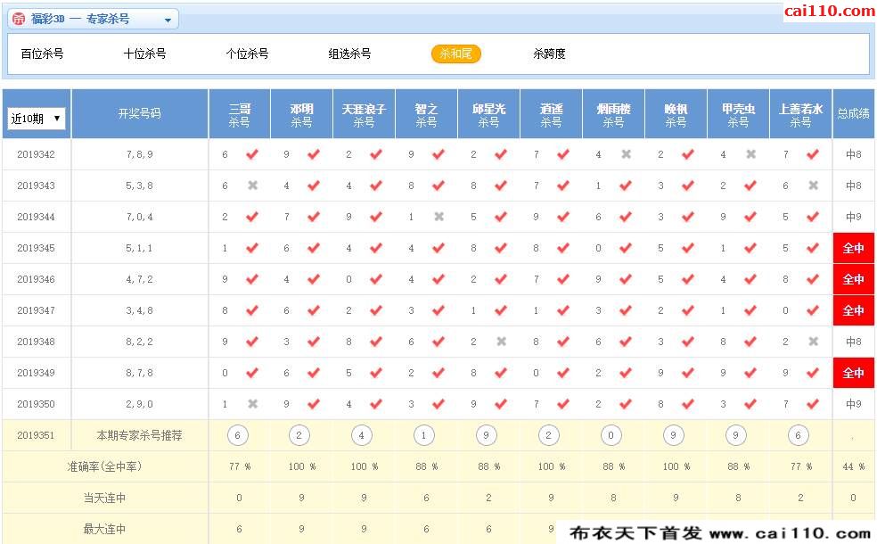
Task: Click the 智之 杀号 column header
Action: pyautogui.click(x=426, y=114)
